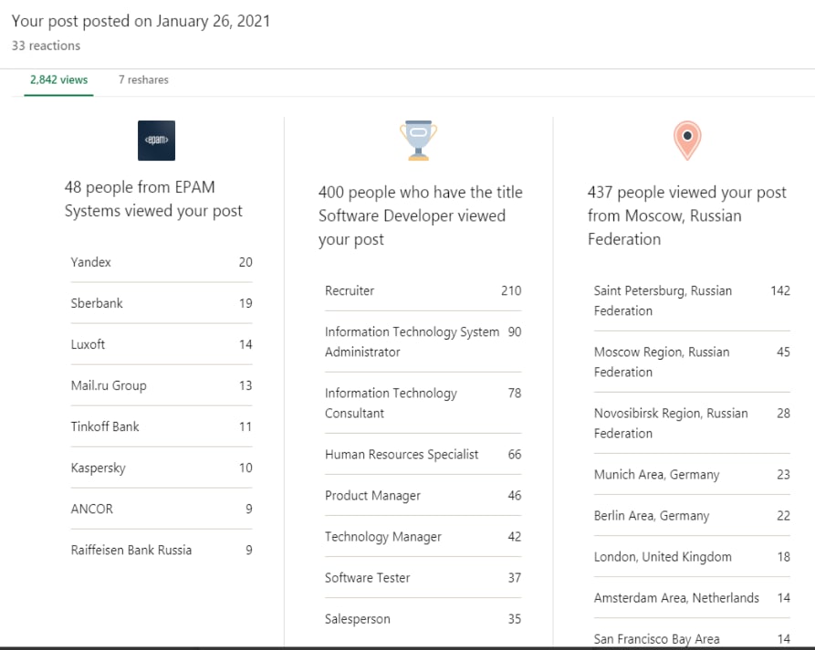
Task: Open the 7 reshares tab
Action: coord(143,80)
